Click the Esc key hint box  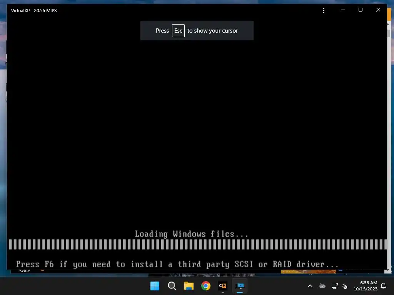click(x=178, y=31)
